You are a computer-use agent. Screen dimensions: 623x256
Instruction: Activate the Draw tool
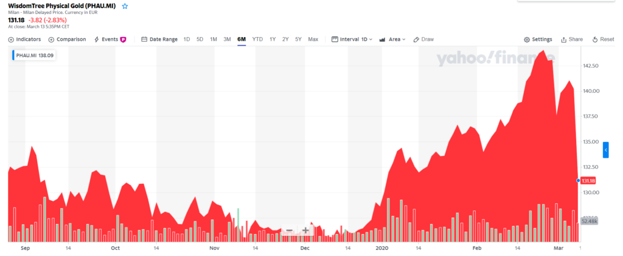(x=423, y=39)
